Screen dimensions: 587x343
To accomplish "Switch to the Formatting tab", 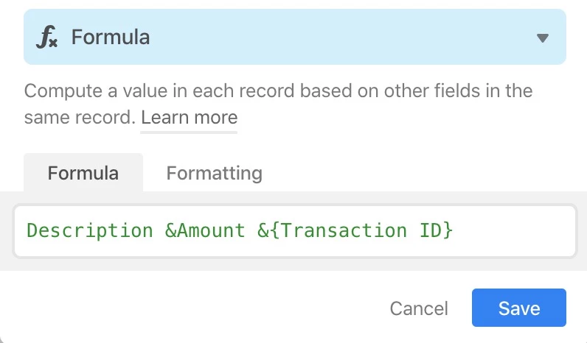I will (214, 173).
